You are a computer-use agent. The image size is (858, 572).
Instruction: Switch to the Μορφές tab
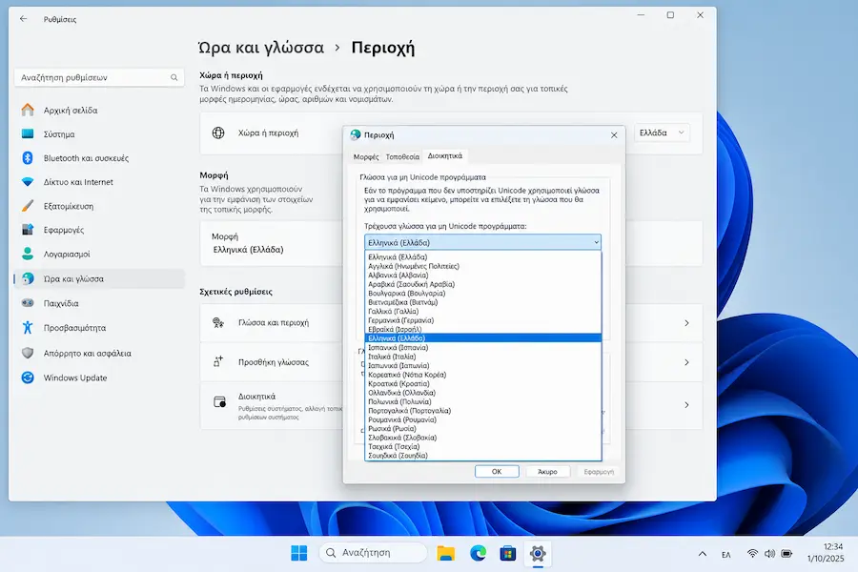[x=366, y=157]
